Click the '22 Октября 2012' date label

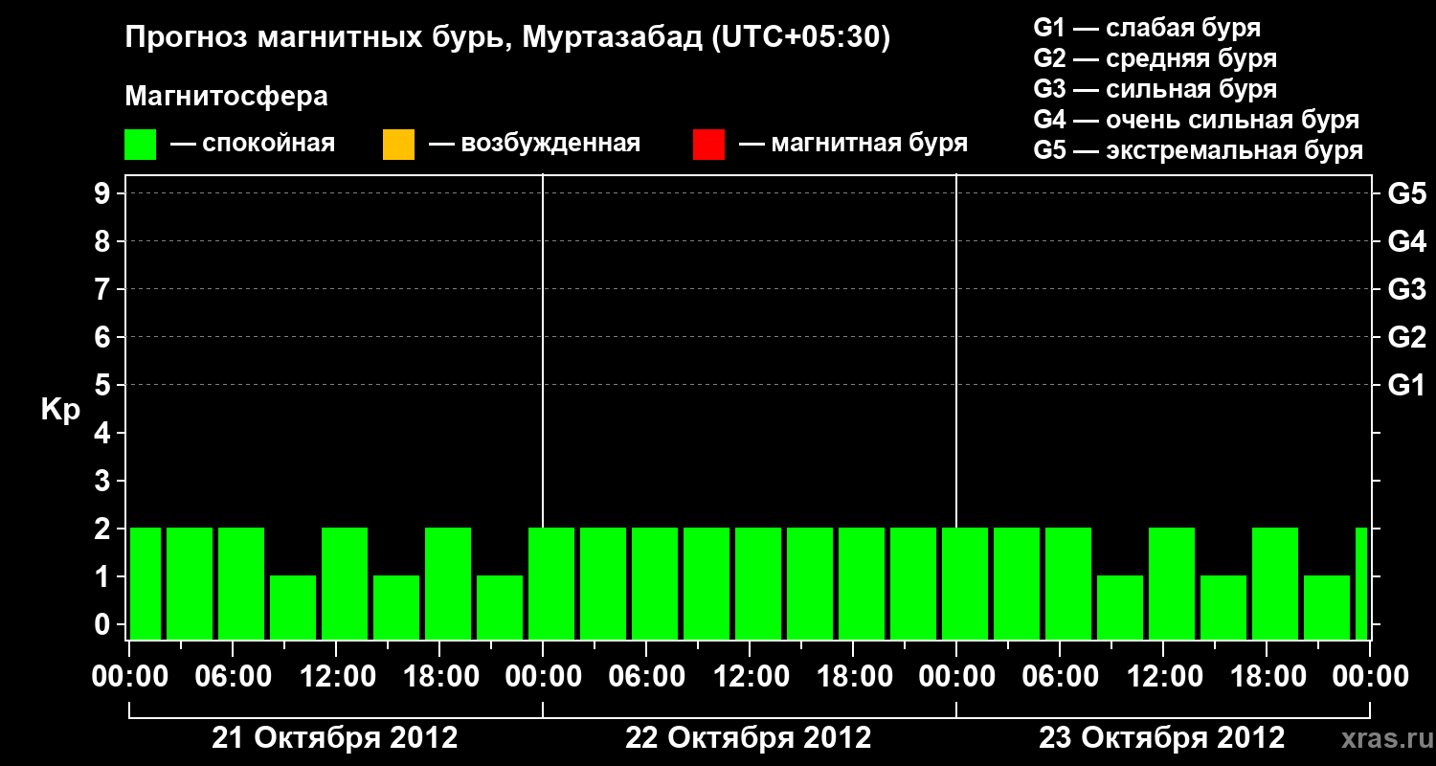(x=749, y=738)
